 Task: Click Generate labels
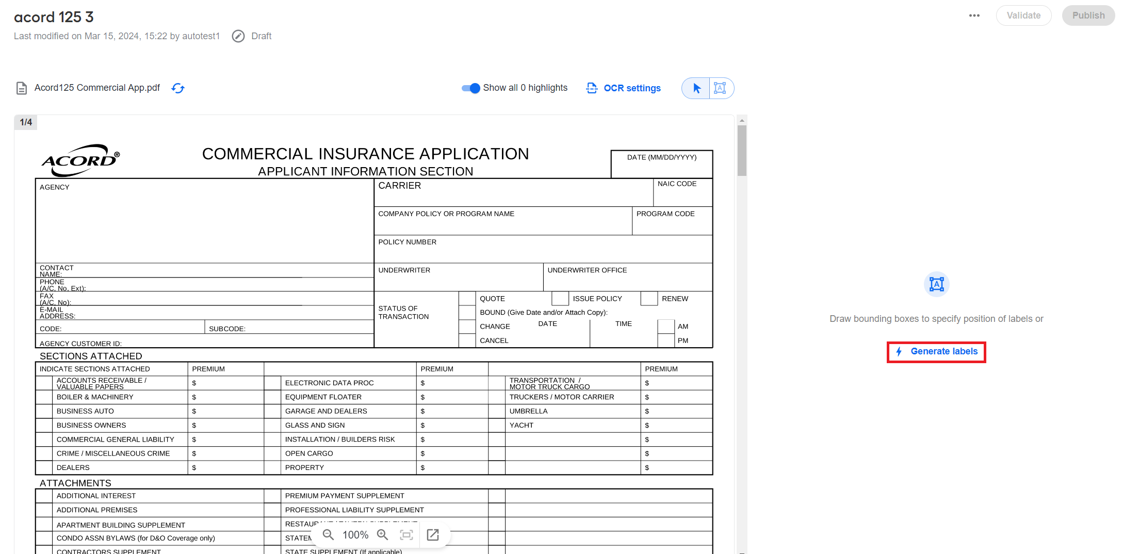(936, 352)
